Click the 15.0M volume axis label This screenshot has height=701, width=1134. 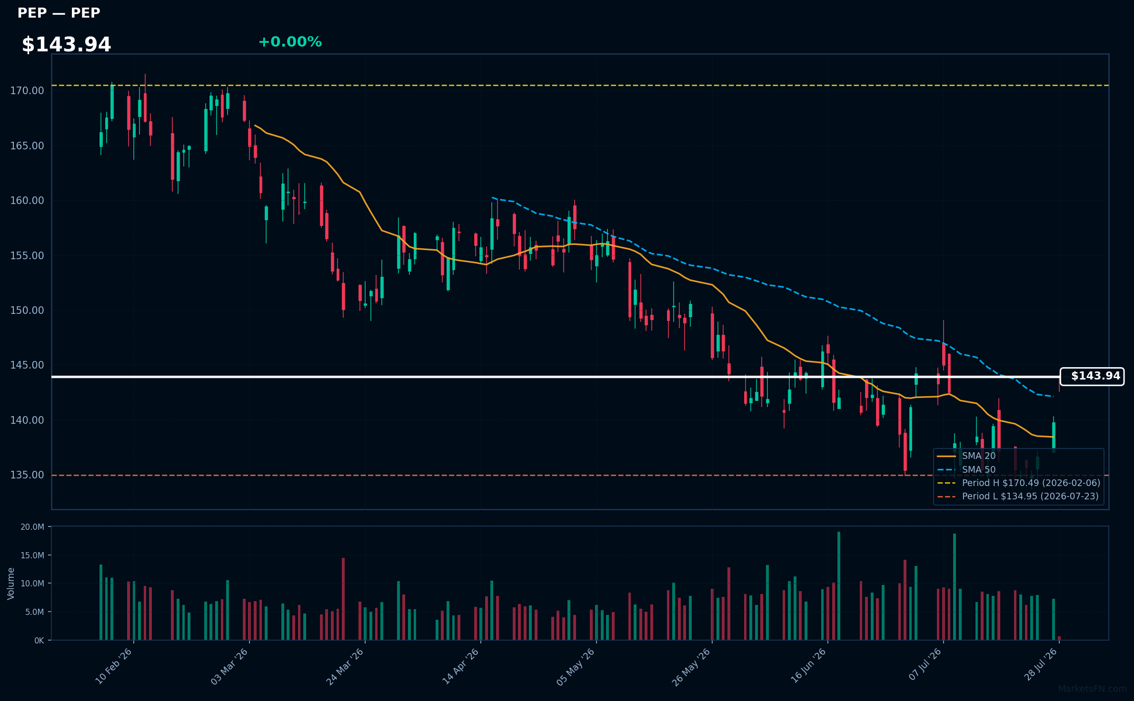32,555
